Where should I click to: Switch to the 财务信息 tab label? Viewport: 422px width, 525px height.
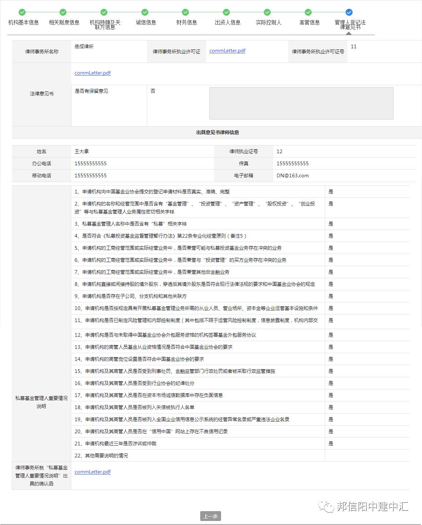click(186, 23)
